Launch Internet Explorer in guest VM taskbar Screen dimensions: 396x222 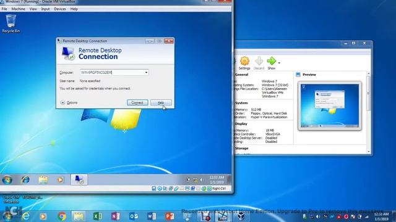click(x=25, y=179)
